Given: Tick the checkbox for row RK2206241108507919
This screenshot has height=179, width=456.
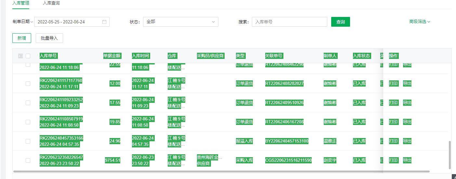Looking at the screenshot, I should [28, 122].
